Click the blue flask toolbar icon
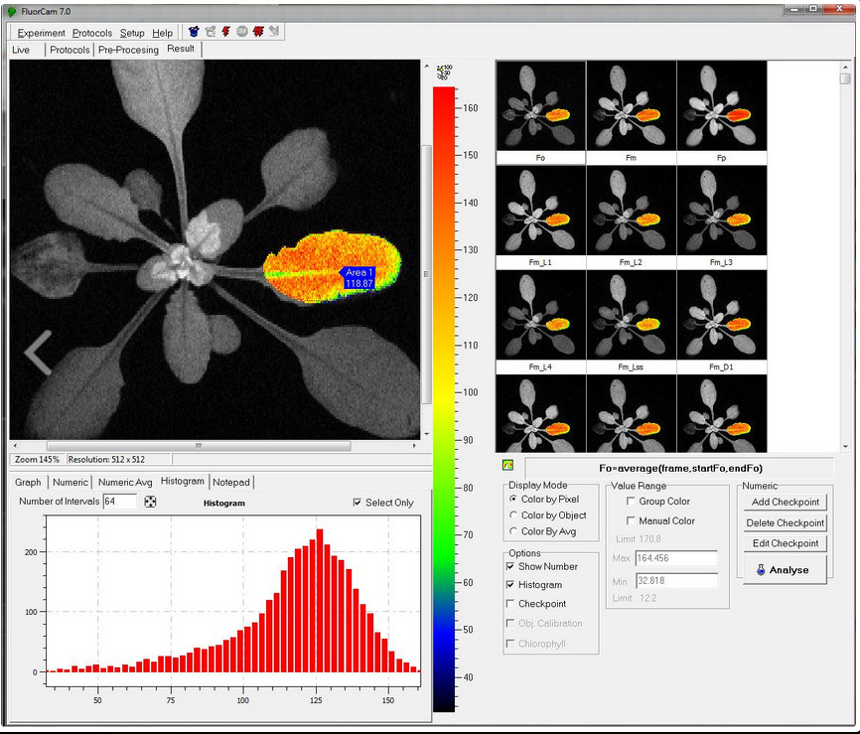Image resolution: width=860 pixels, height=734 pixels. [193, 32]
